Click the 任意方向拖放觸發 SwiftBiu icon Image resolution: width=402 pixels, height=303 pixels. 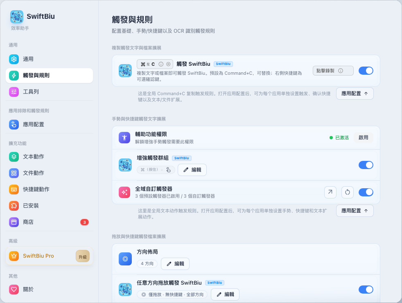click(x=125, y=290)
